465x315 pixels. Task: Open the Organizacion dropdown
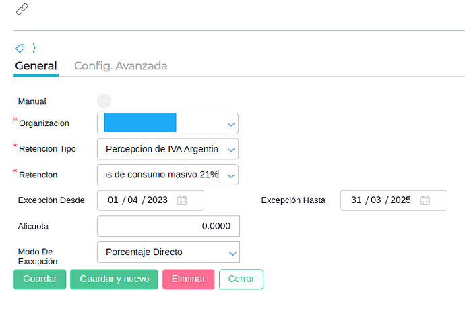coord(231,124)
